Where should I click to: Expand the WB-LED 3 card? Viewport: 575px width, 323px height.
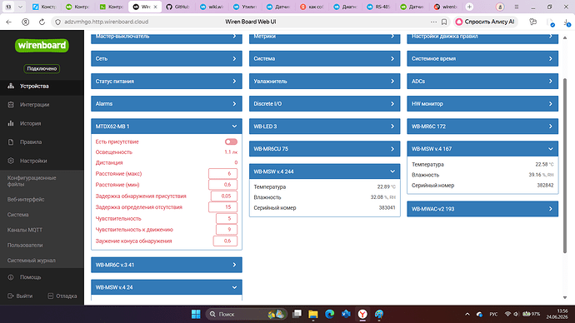(x=324, y=127)
